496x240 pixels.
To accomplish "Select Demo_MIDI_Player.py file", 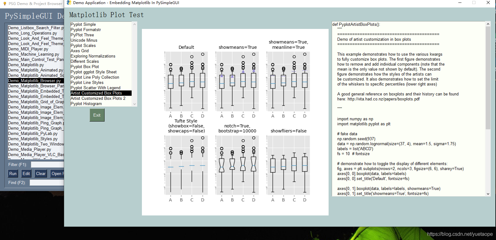I will [x=36, y=49].
